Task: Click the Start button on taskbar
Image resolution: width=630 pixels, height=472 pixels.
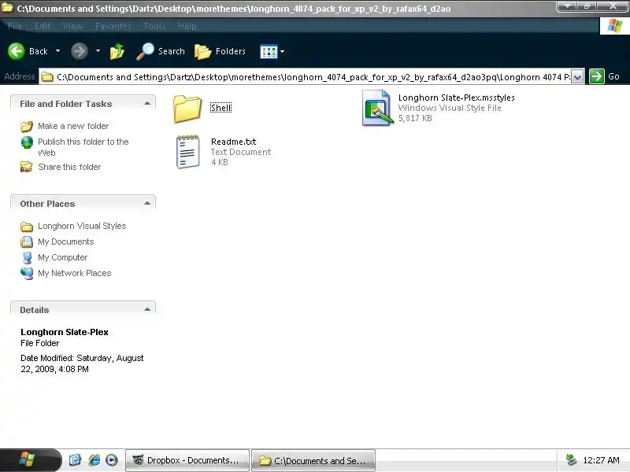Action: (x=31, y=459)
